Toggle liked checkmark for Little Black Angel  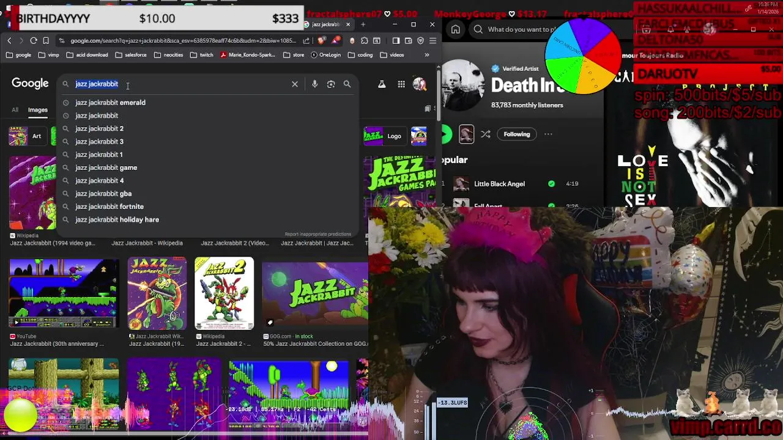[x=552, y=184]
